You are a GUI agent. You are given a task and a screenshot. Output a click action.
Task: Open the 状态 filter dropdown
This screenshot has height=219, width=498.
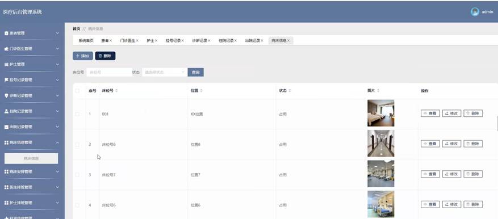tap(164, 73)
